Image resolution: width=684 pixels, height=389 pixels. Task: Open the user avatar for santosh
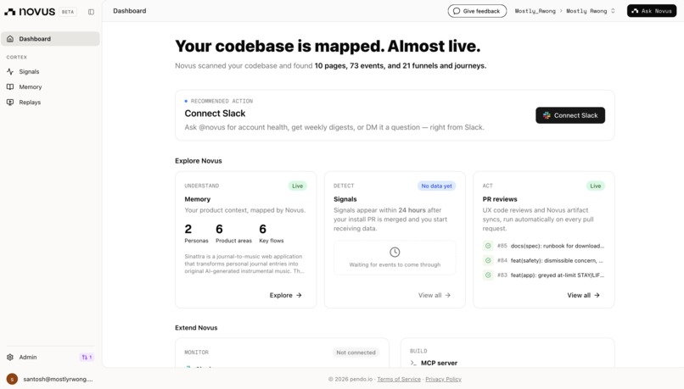click(x=12, y=379)
